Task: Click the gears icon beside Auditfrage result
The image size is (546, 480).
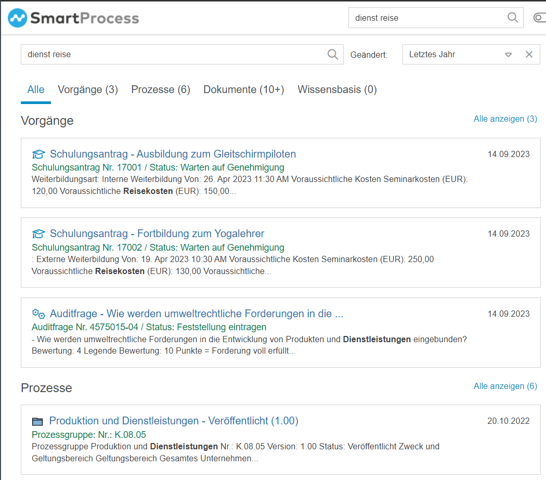Action: pos(38,314)
